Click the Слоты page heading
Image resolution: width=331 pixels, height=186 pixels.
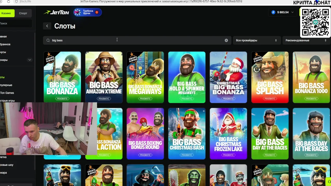pyautogui.click(x=65, y=26)
